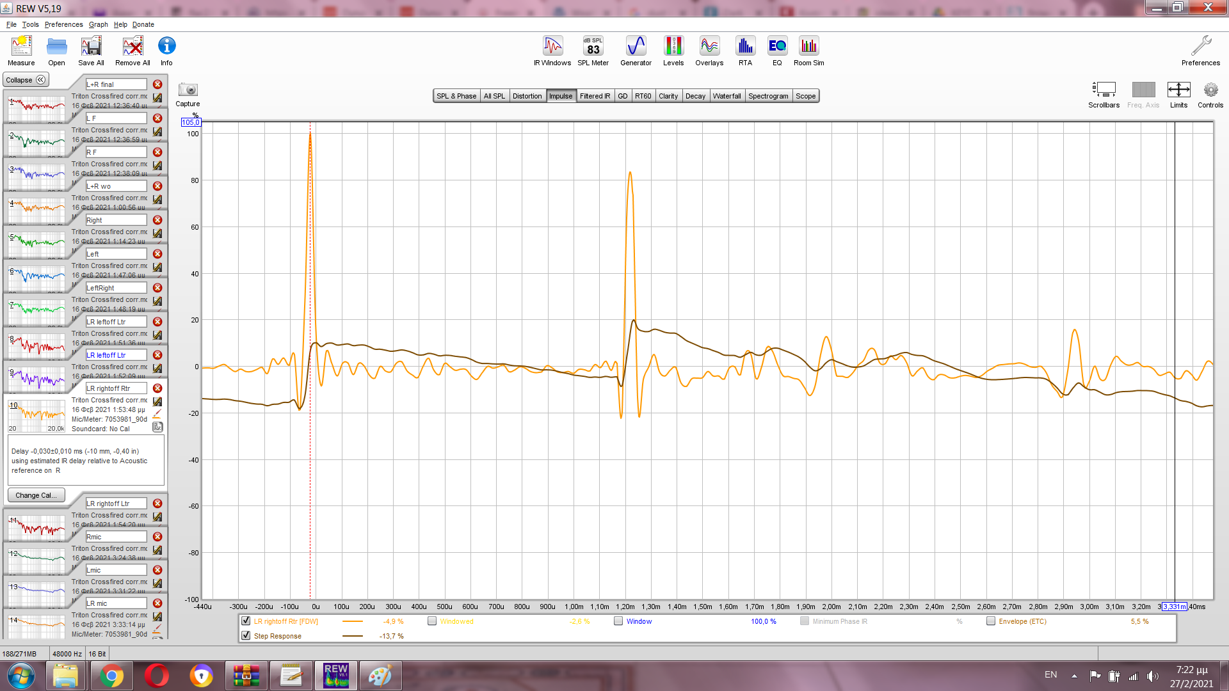Enable the Envelope (ETC) checkbox
1229x691 pixels.
(x=991, y=621)
